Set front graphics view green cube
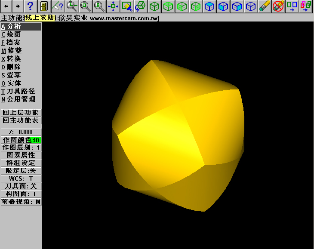This screenshot has width=314, height=249. (x=182, y=6)
